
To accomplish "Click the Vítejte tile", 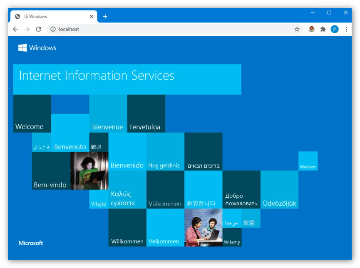I will pos(99,199).
